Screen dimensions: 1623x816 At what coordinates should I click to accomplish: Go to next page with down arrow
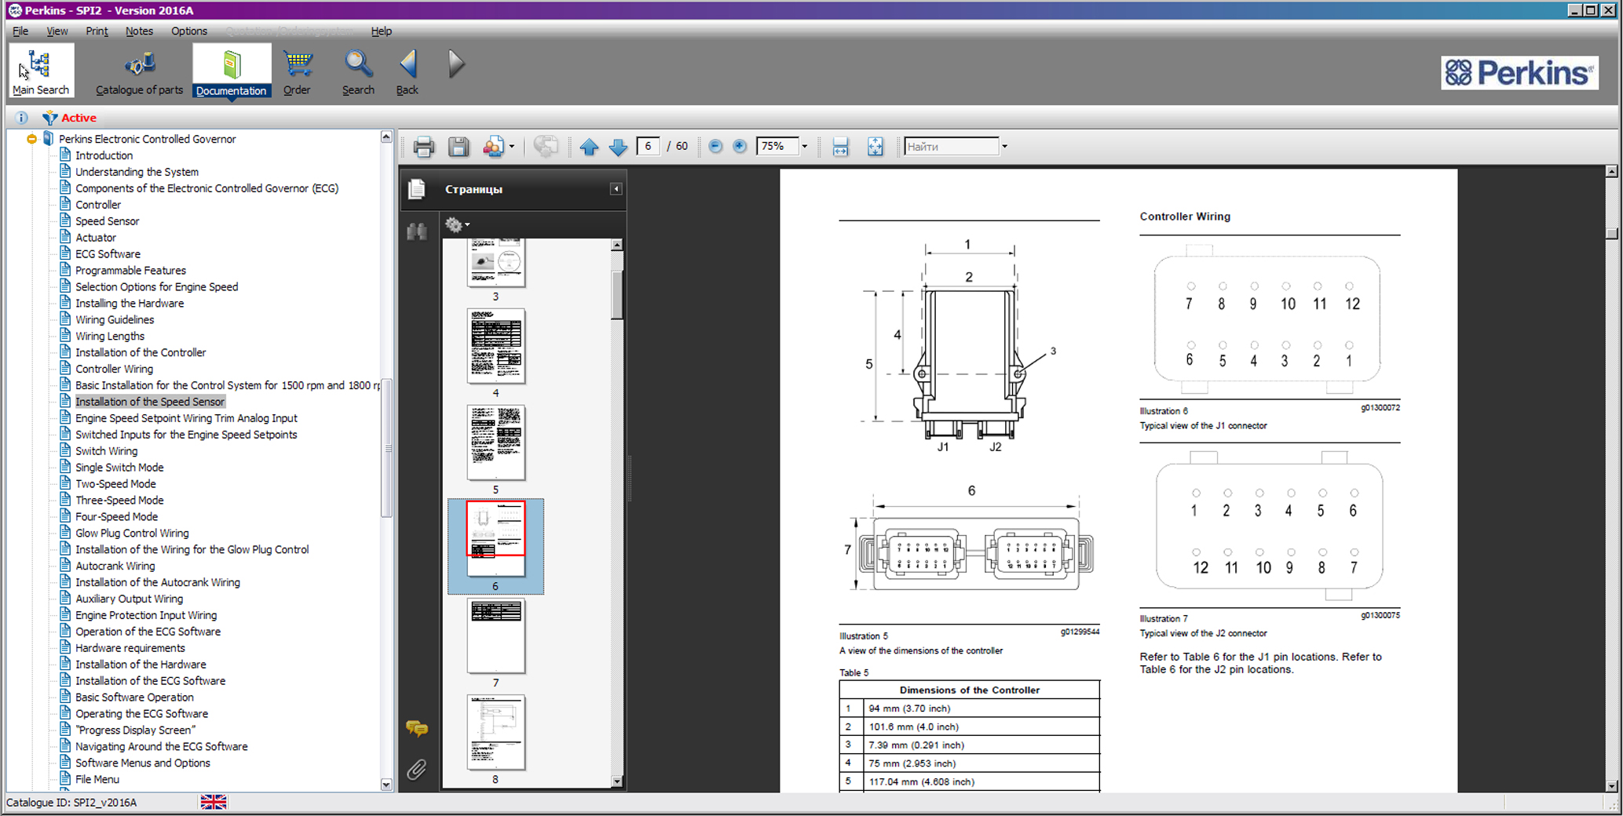(618, 147)
